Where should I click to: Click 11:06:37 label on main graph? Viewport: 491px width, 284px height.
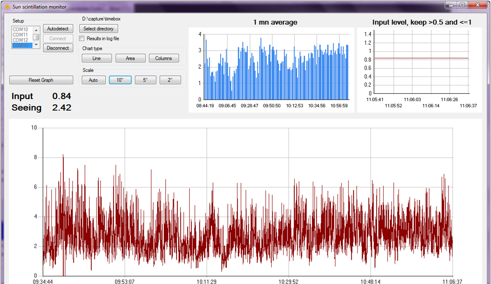click(452, 281)
